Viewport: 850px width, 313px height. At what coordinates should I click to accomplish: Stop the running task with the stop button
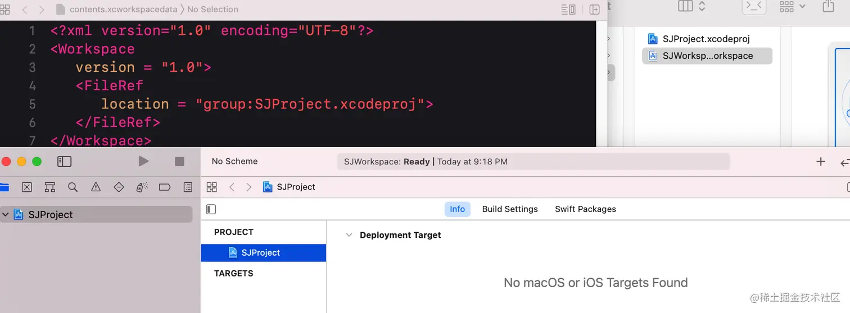(x=179, y=162)
